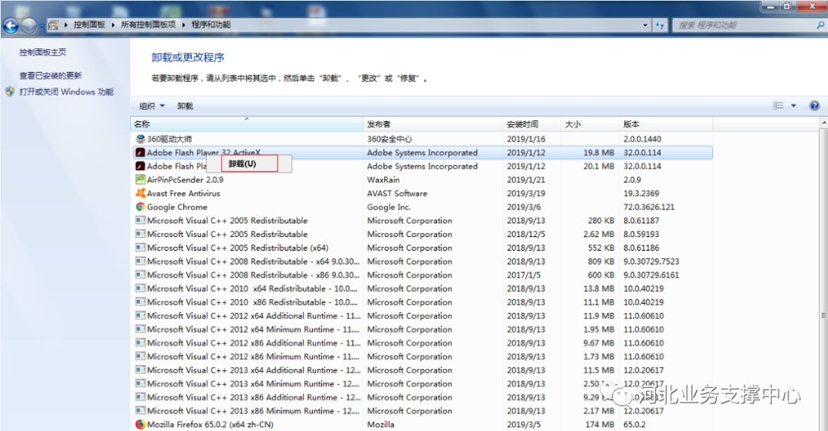828x431 pixels.
Task: Click the Adobe Flash icon, version row 20.1 MB
Action: (140, 166)
